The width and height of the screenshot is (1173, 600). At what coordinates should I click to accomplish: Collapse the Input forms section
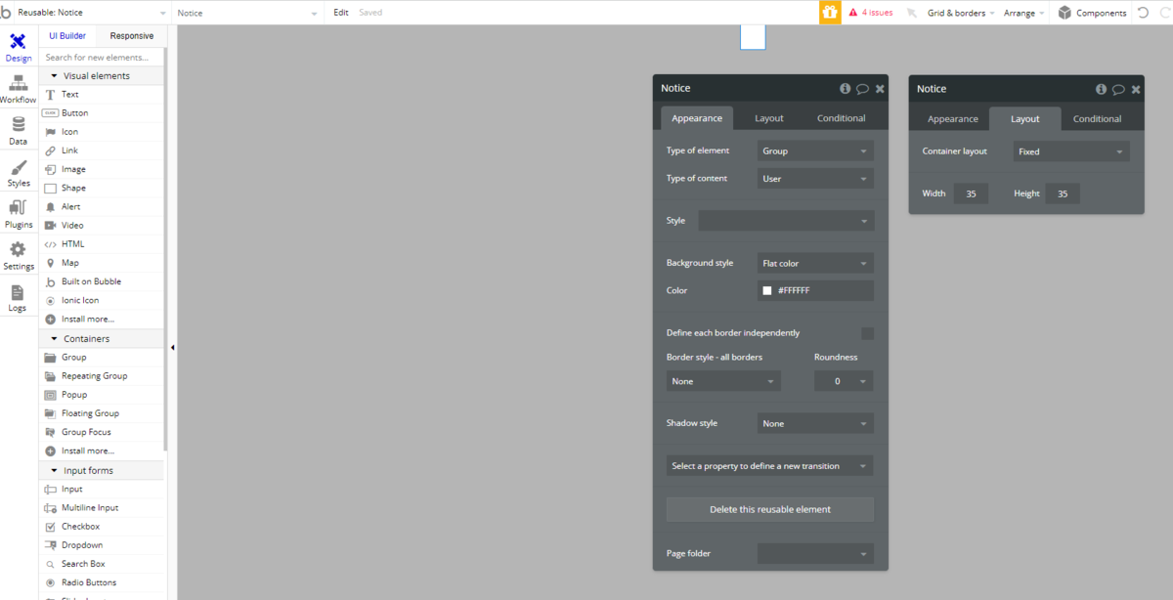tap(103, 470)
